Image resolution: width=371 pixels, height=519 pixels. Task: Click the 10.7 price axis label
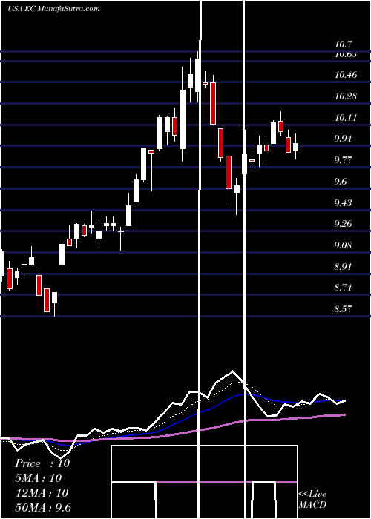coord(344,44)
